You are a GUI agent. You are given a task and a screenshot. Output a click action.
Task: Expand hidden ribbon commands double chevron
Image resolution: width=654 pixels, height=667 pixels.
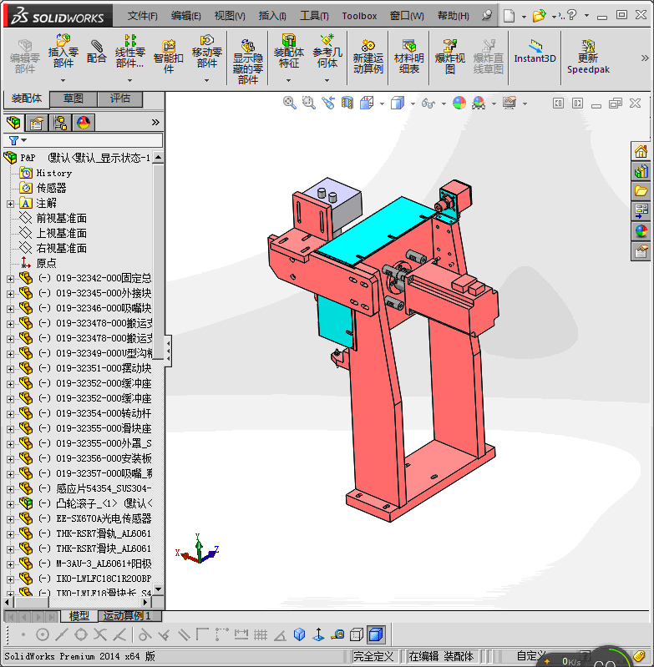(645, 58)
